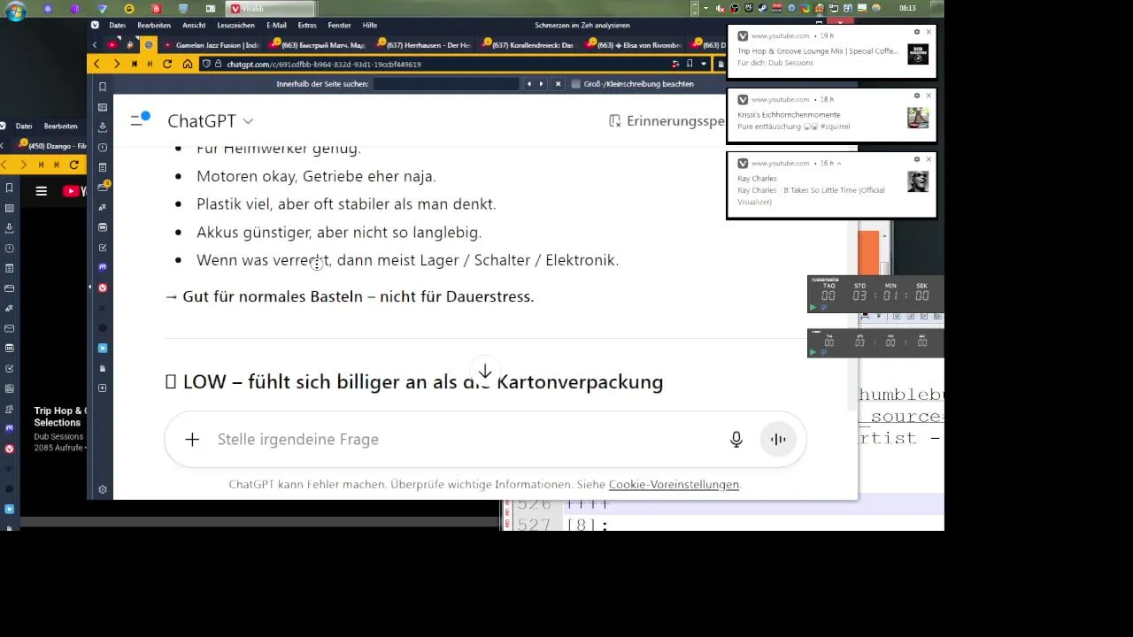Open the History panel in front window
This screenshot has width=1133, height=637.
[103, 147]
